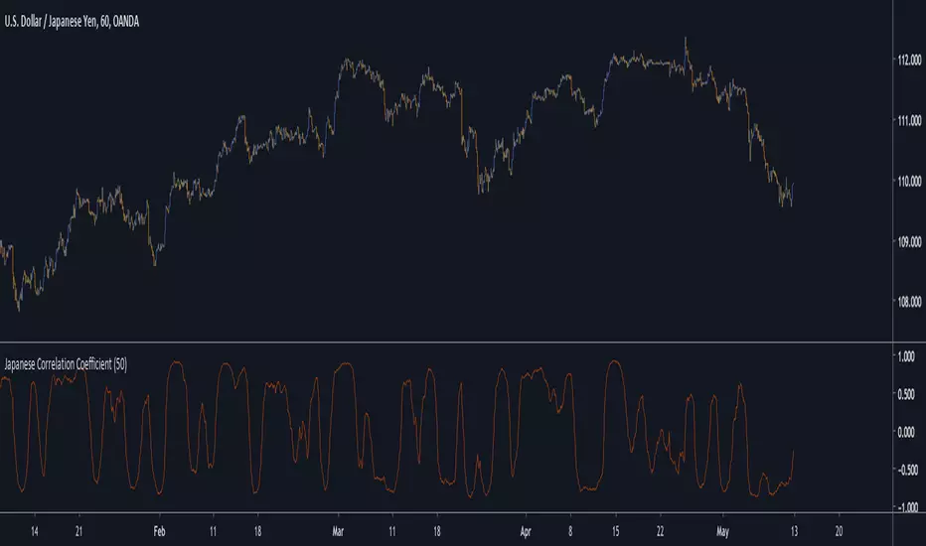Click the Mar date label on time axis
926x546 pixels.
tap(338, 531)
